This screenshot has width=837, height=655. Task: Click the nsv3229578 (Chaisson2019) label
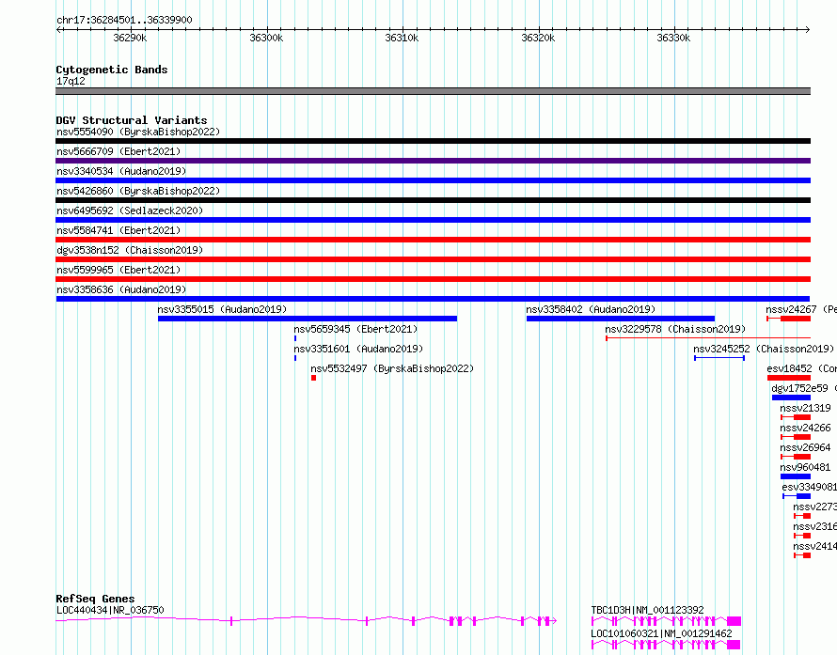click(x=675, y=329)
